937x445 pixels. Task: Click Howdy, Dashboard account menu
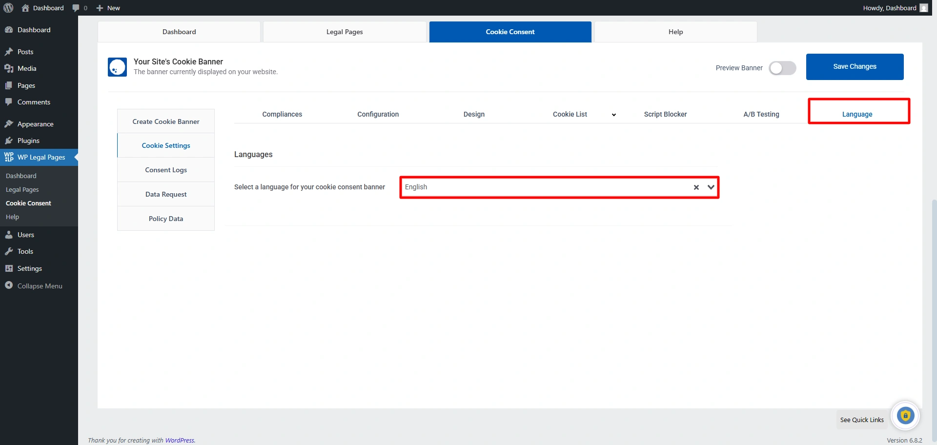point(895,8)
